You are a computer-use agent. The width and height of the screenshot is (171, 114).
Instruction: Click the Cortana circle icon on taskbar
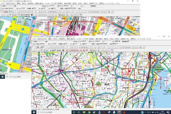tap(74, 112)
